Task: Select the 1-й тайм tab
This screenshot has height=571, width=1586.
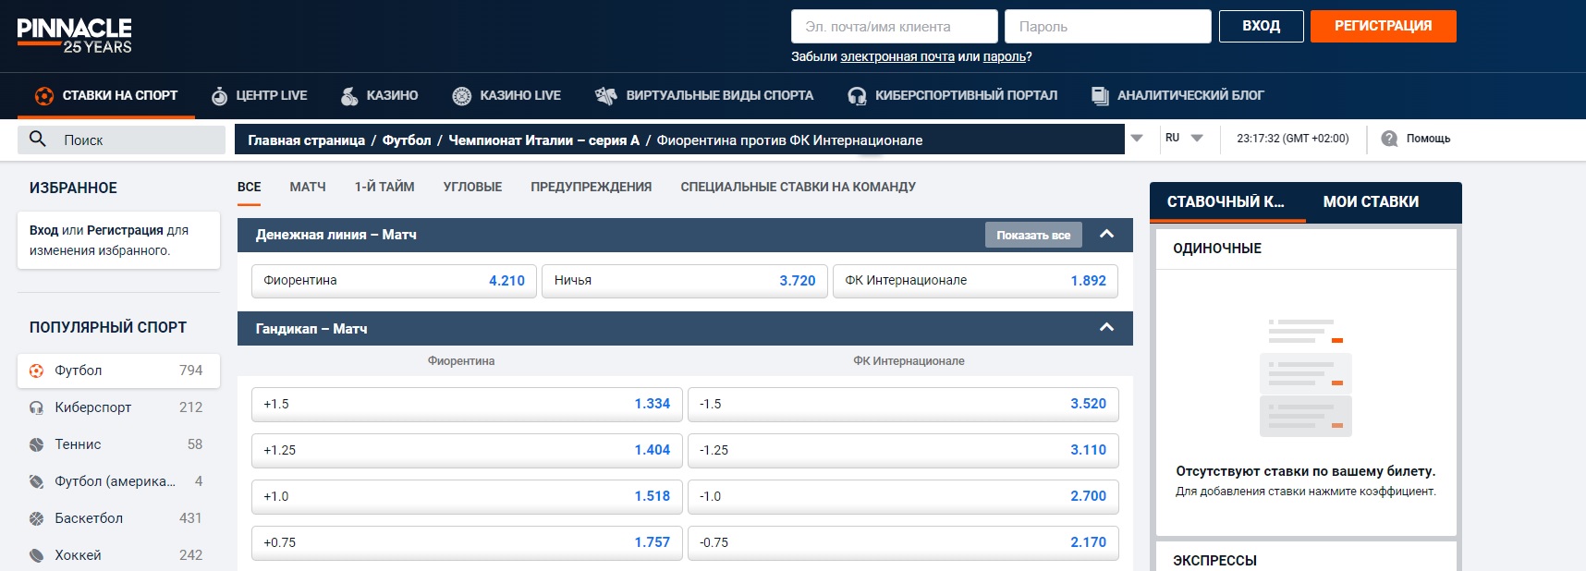Action: (x=384, y=187)
